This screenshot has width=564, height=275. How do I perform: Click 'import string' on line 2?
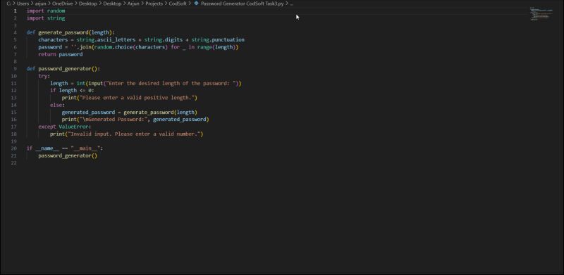coord(46,18)
